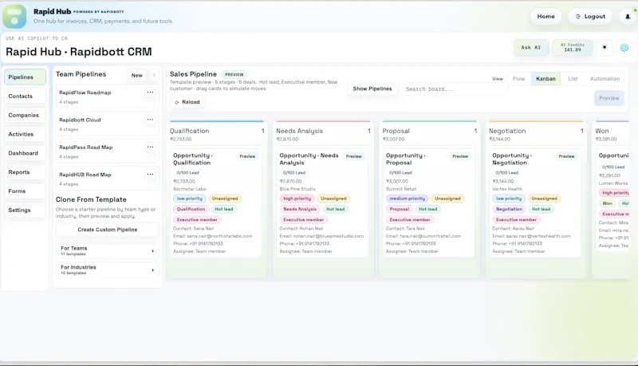Screen dimensions: 638x366
Task: Toggle the light/dark theme sun icon
Action: click(605, 48)
